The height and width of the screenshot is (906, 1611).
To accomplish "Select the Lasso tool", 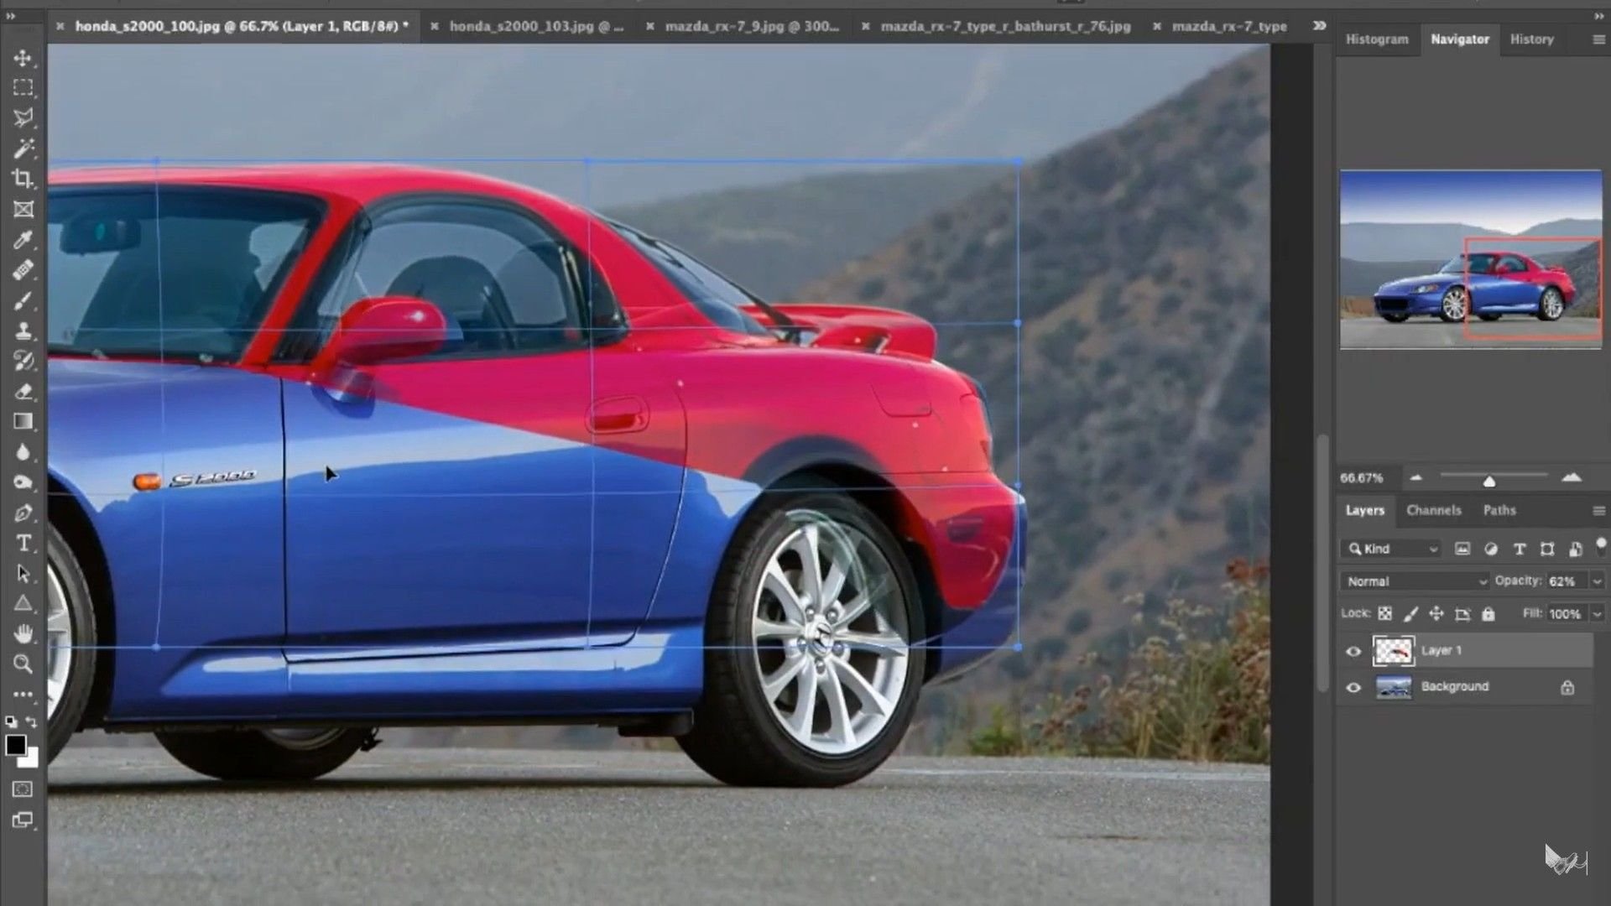I will 22,117.
